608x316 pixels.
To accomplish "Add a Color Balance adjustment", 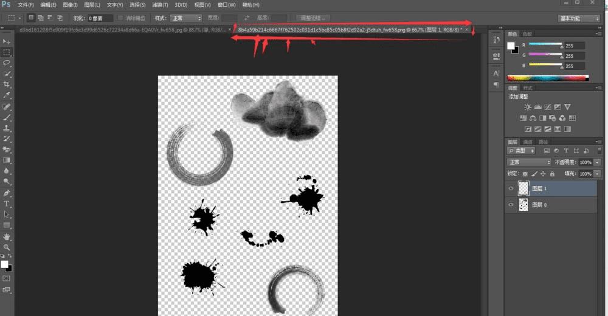I will click(533, 118).
